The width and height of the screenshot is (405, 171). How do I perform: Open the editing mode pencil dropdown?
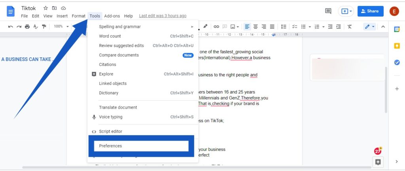(369, 26)
